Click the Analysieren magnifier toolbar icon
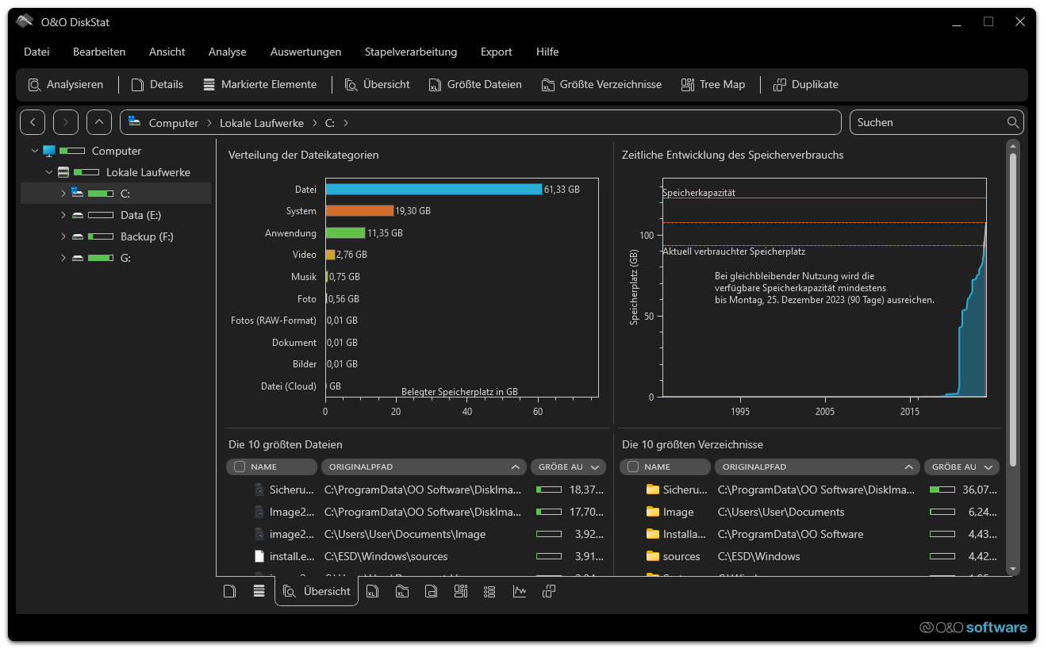The height and width of the screenshot is (649, 1044). tap(35, 85)
